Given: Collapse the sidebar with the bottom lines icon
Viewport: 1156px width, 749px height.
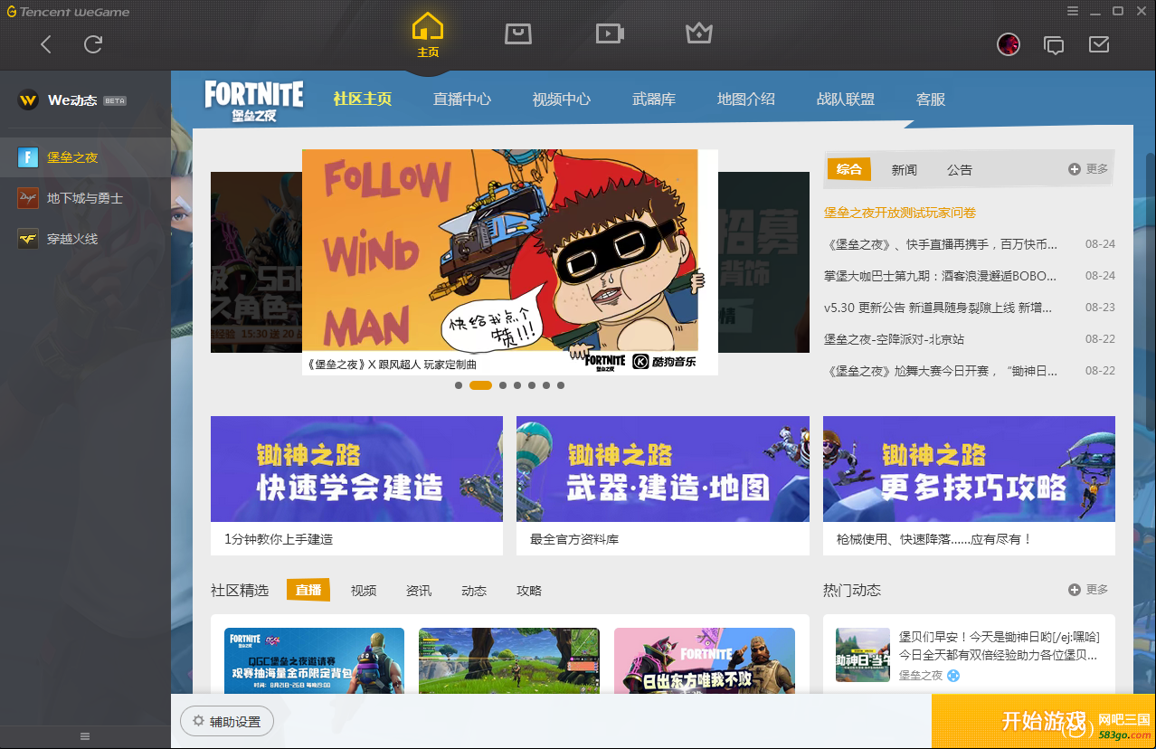Looking at the screenshot, I should pos(86,736).
